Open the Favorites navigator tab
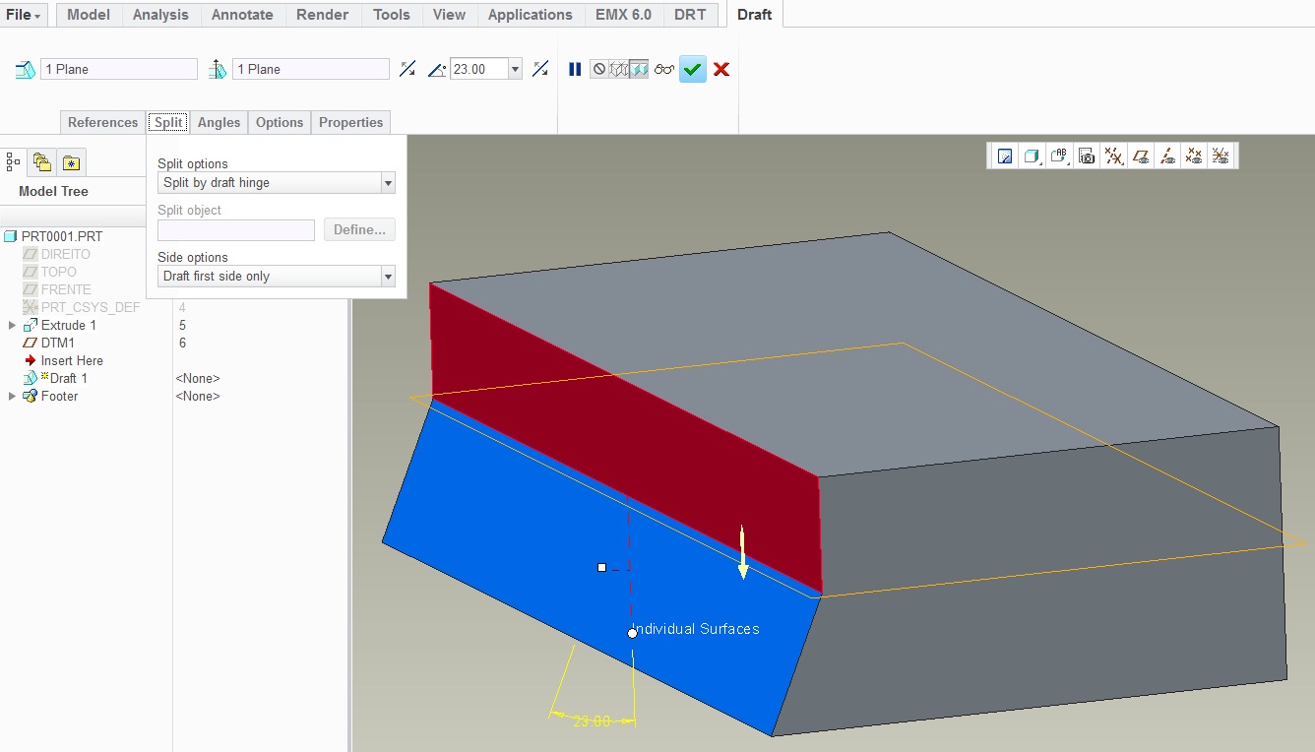 tap(72, 161)
